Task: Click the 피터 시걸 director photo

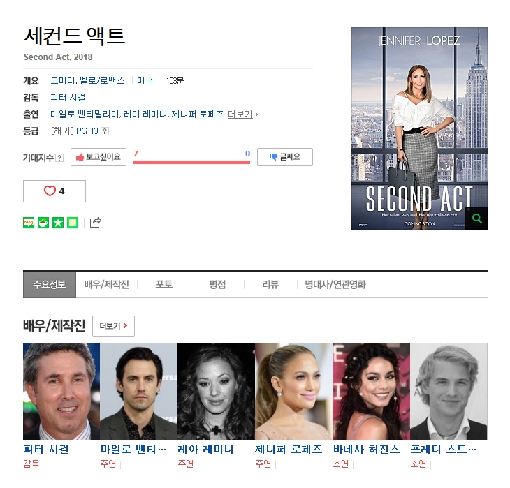Action: (61, 391)
